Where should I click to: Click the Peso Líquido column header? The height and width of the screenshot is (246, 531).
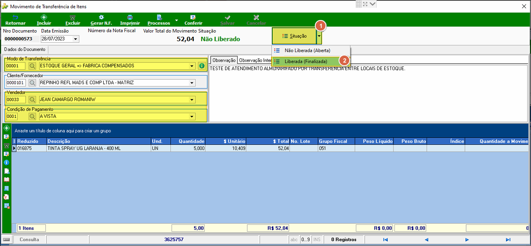(374, 141)
